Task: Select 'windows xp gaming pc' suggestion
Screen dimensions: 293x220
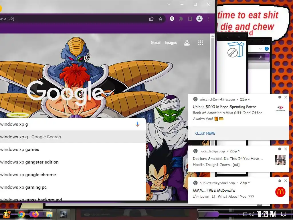Action: pos(73,187)
